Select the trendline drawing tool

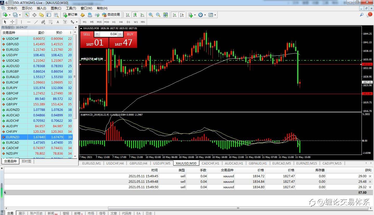[36, 22]
